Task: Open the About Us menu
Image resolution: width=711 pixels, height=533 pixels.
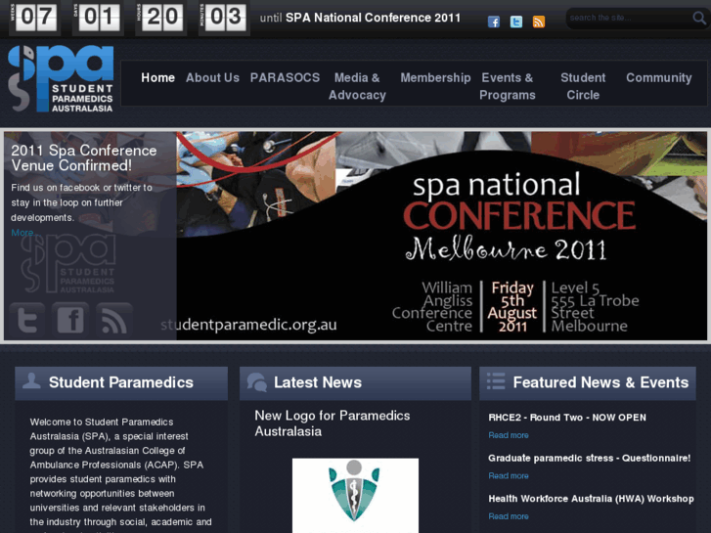Action: pyautogui.click(x=212, y=78)
